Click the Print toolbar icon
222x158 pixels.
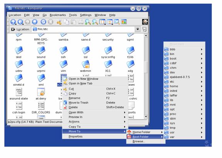pos(81,22)
